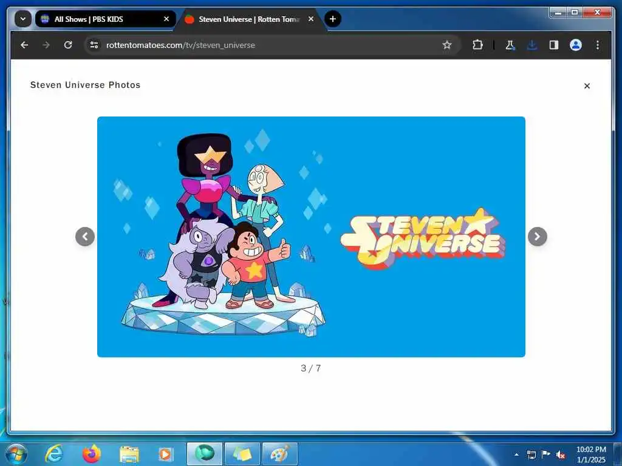Switch to All Shows PBS KIDS tab
622x466 pixels.
(105, 19)
